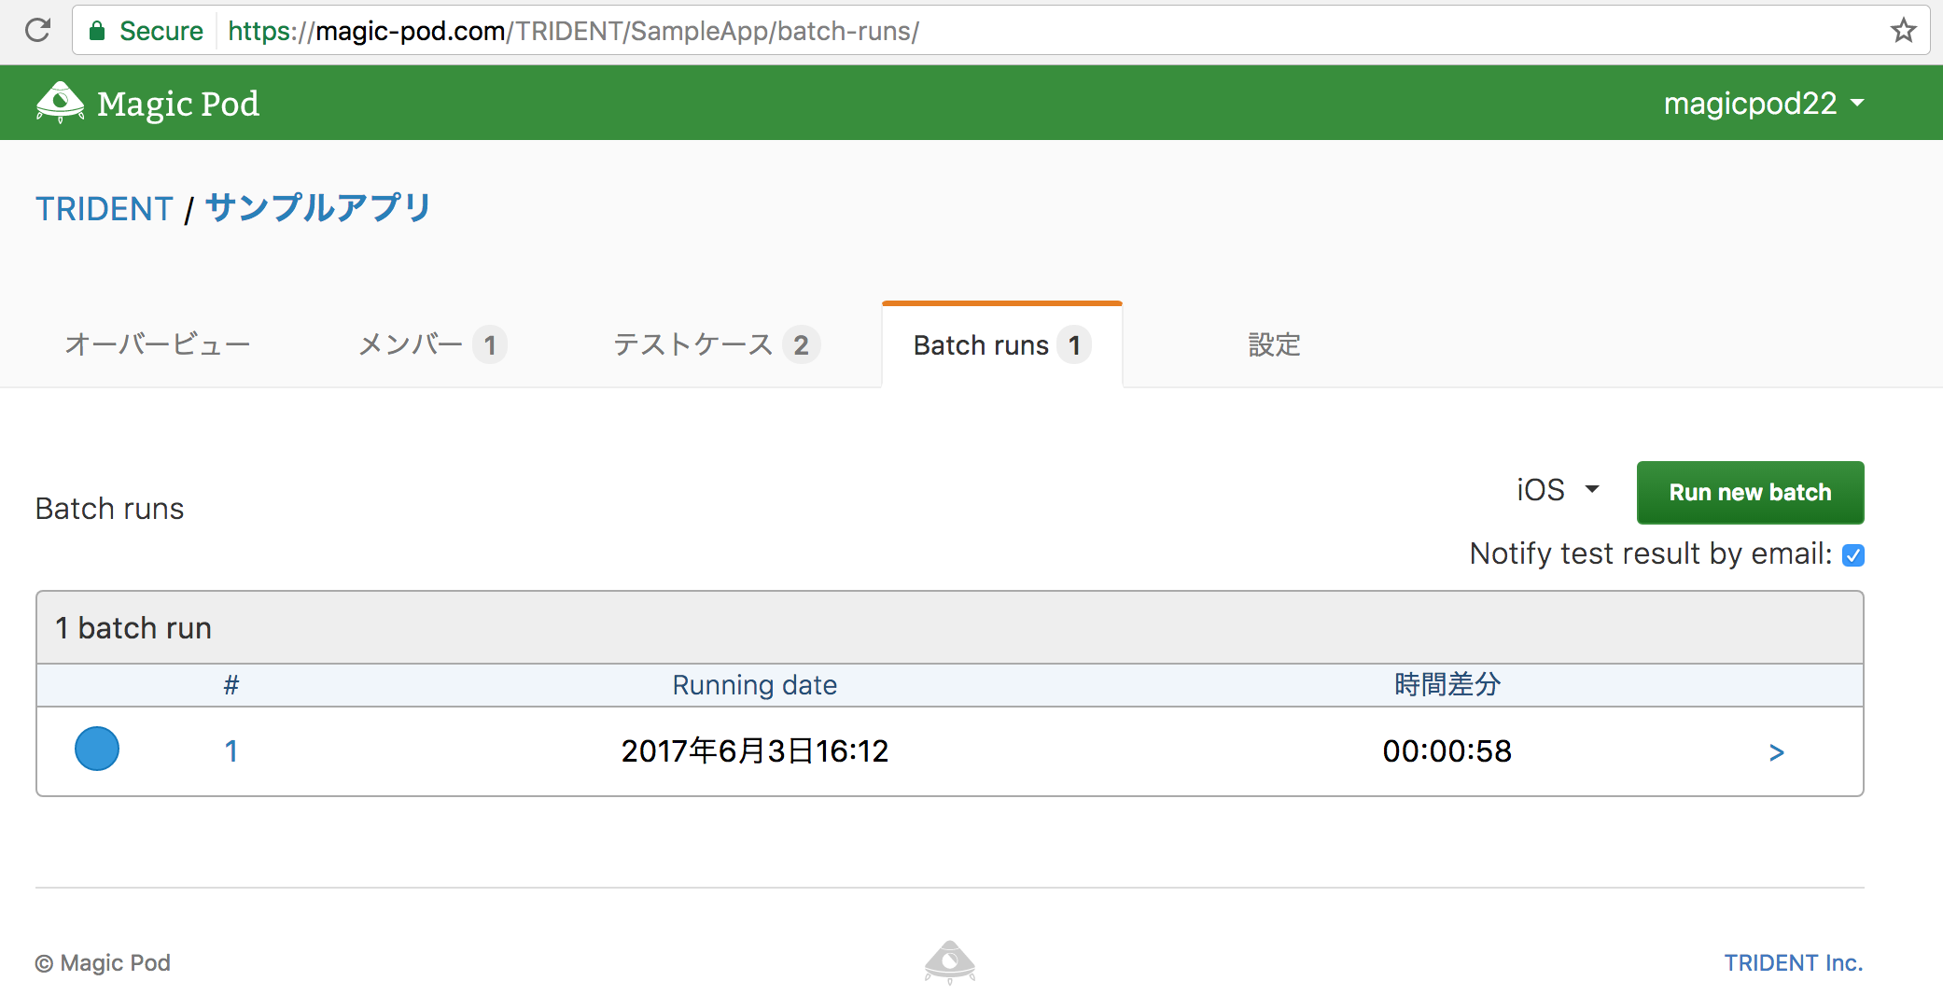Image resolution: width=1943 pixels, height=995 pixels.
Task: Click the # column header
Action: 231,685
